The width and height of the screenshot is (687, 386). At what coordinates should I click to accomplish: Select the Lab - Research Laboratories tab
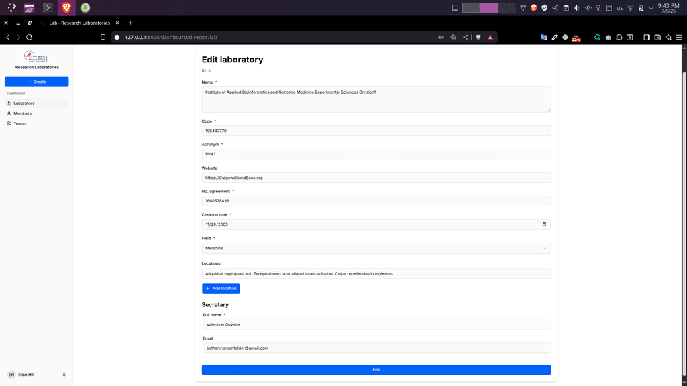79,23
